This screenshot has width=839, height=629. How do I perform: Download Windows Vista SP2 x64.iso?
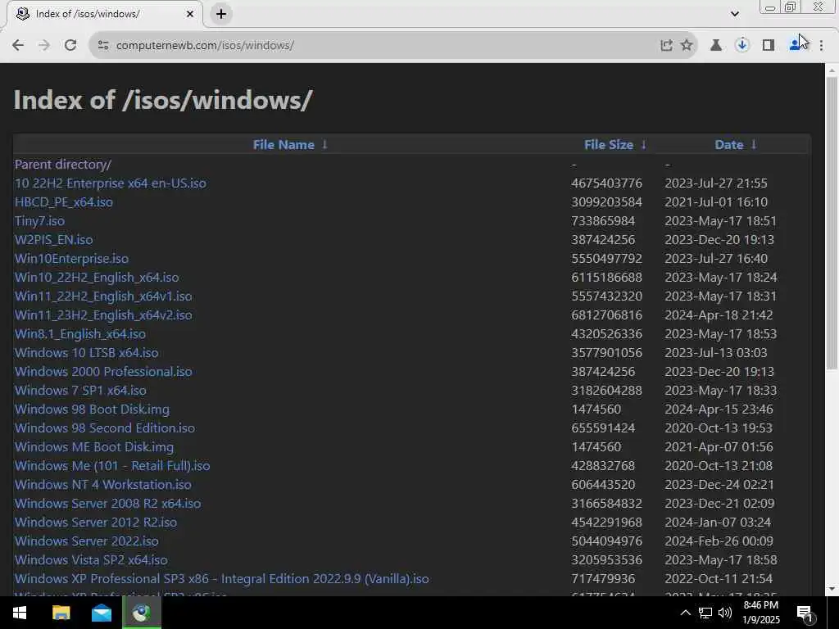pos(91,560)
